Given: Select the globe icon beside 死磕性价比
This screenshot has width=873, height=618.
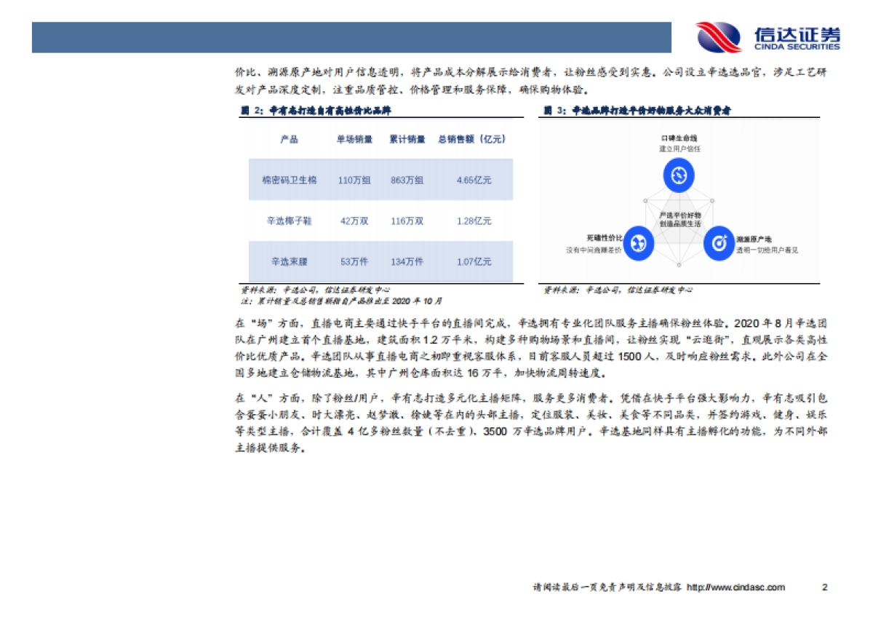Looking at the screenshot, I should tap(638, 245).
